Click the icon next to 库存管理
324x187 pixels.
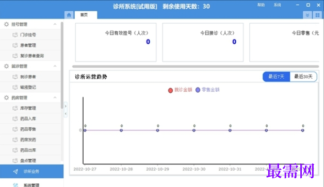(x=15, y=108)
